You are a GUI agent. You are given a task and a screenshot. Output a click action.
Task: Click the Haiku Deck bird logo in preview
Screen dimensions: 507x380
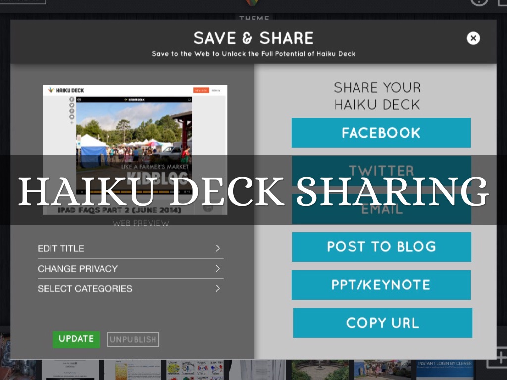[51, 90]
